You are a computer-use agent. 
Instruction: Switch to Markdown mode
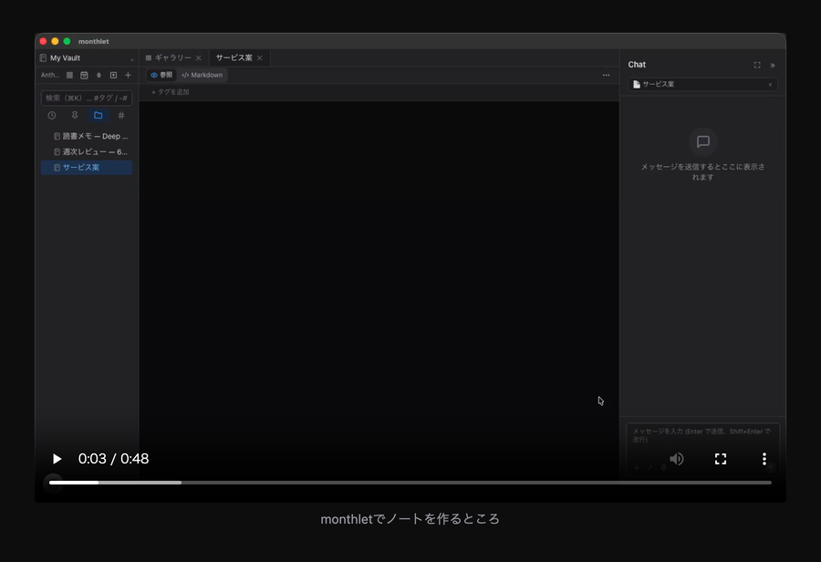[203, 75]
